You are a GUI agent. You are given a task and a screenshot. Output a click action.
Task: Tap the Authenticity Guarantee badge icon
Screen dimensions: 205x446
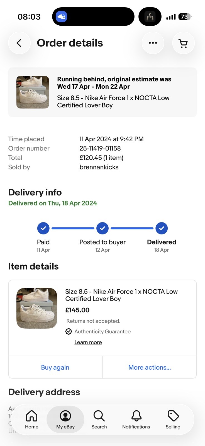coord(69,331)
